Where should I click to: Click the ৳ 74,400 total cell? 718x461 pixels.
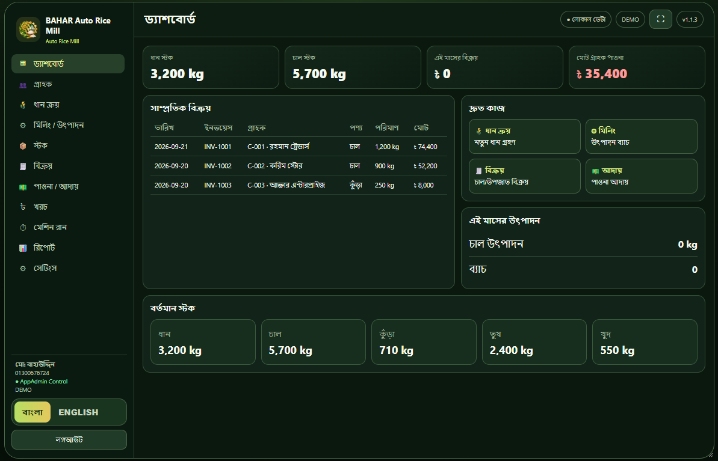(426, 147)
